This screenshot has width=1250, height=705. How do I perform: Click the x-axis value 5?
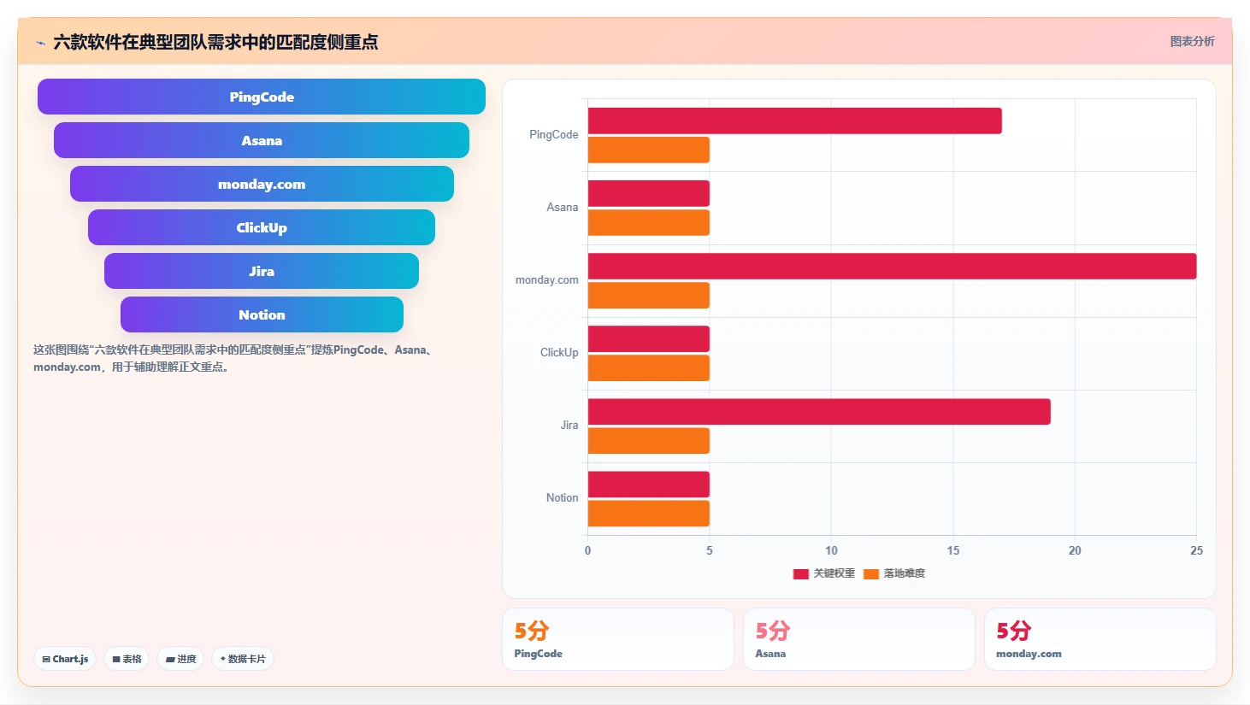710,550
